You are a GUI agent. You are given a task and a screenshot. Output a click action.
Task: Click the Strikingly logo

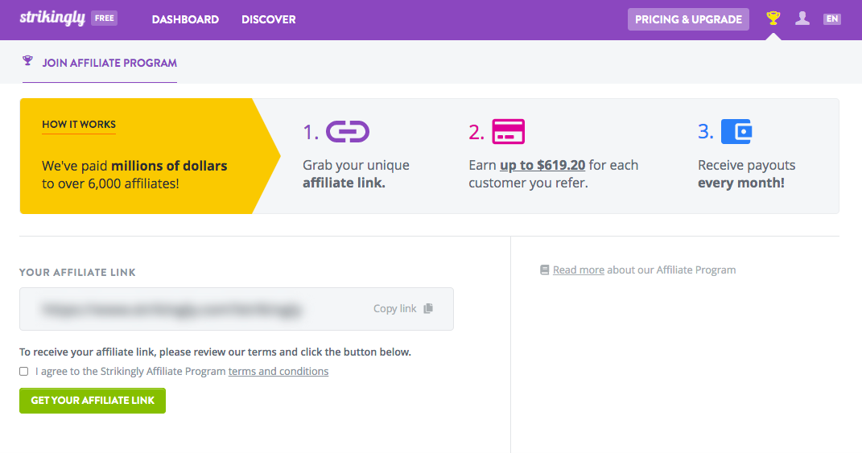point(52,19)
